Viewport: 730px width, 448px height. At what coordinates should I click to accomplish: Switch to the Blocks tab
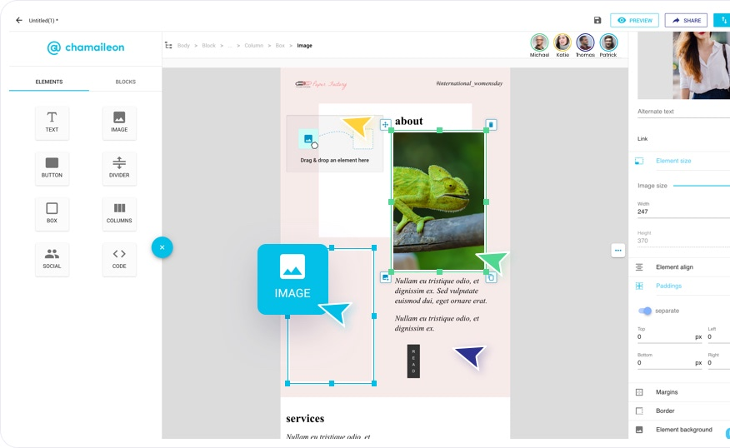pos(125,82)
